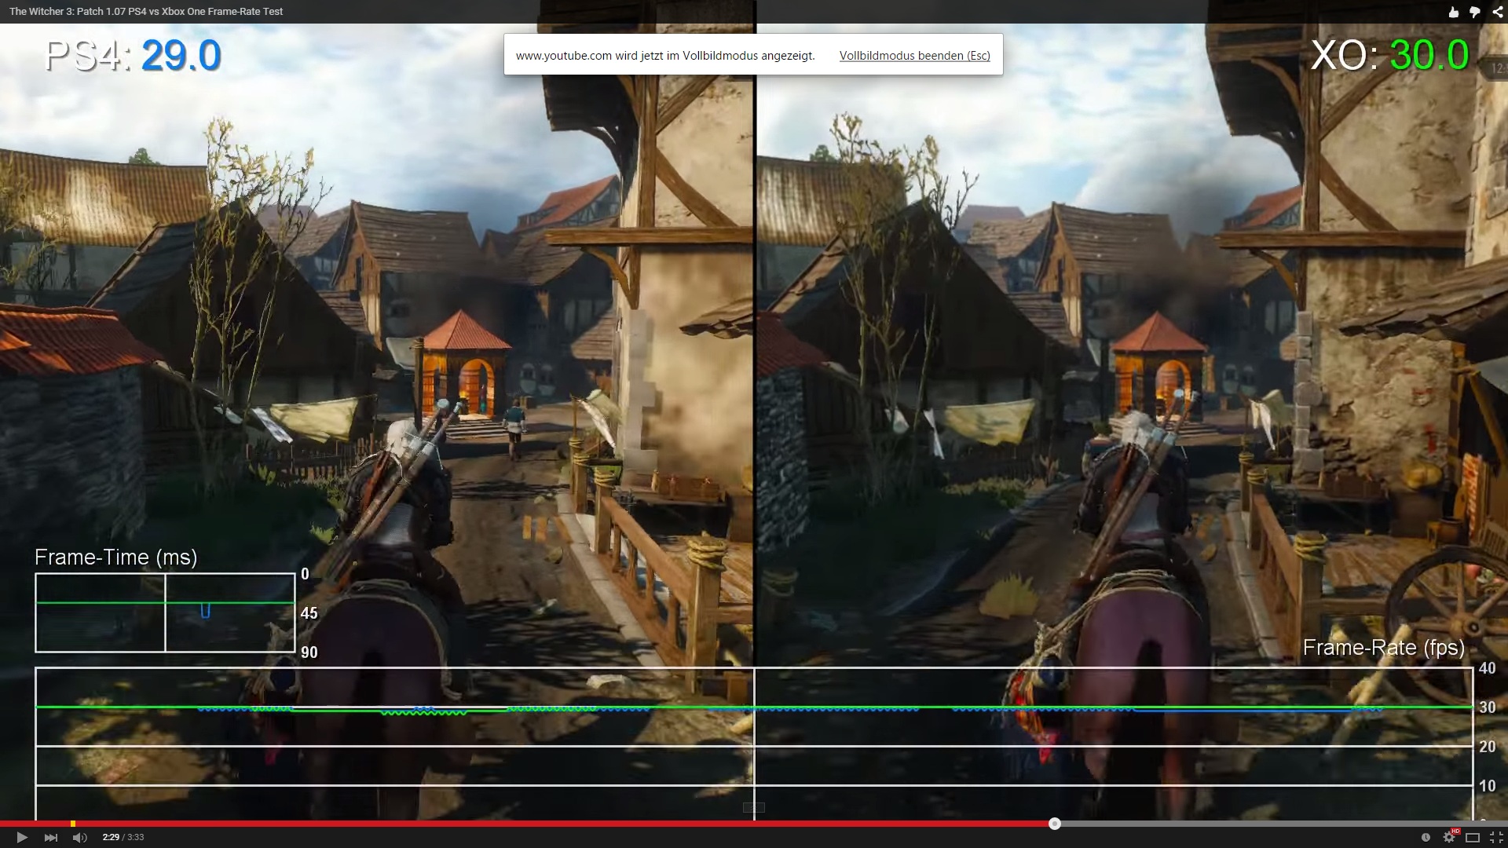Like the video with thumbs up
Screen dimensions: 1508x848
pyautogui.click(x=1453, y=12)
